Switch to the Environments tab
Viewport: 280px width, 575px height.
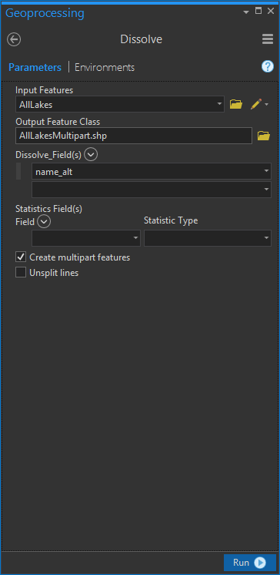pos(105,68)
